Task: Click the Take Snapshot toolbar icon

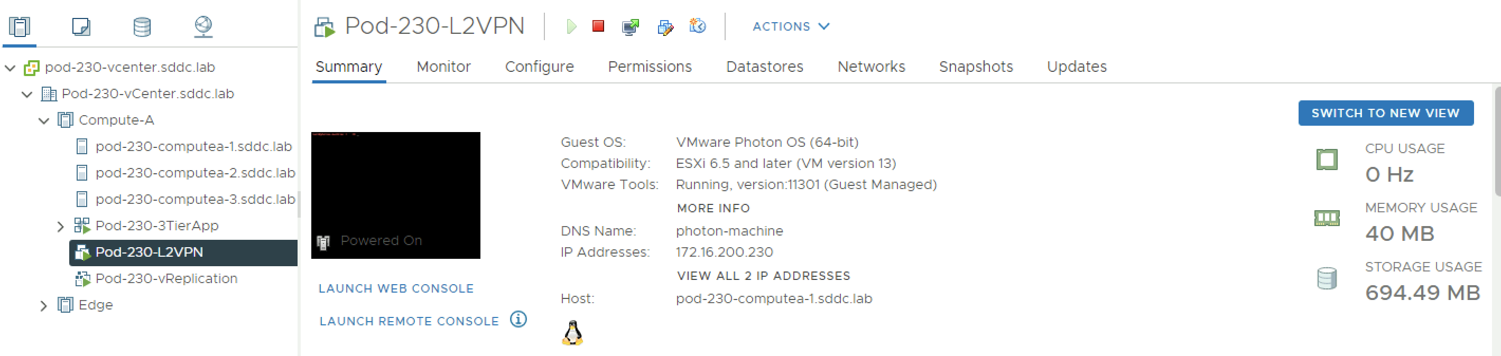Action: (697, 26)
